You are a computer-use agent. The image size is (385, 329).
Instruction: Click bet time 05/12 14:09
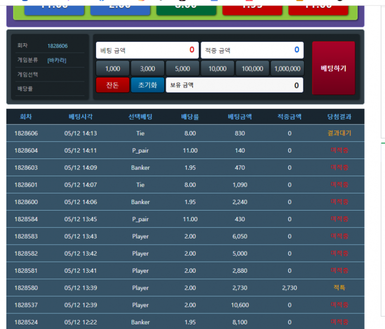pyautogui.click(x=81, y=168)
